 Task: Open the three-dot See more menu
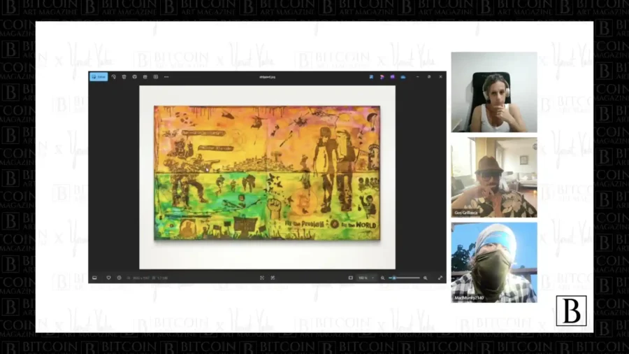(166, 77)
